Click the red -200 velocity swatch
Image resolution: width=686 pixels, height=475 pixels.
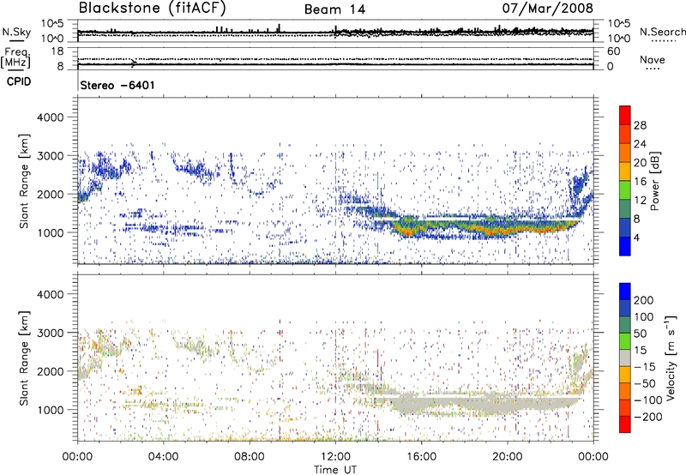625,424
